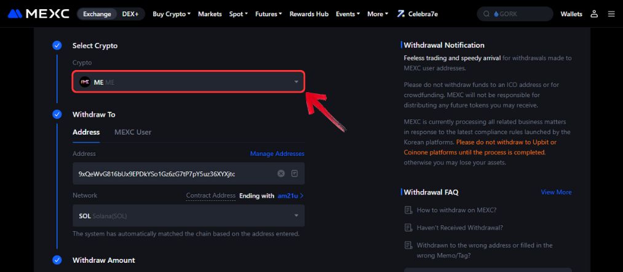Open the Celebra7e promotion link

click(418, 14)
